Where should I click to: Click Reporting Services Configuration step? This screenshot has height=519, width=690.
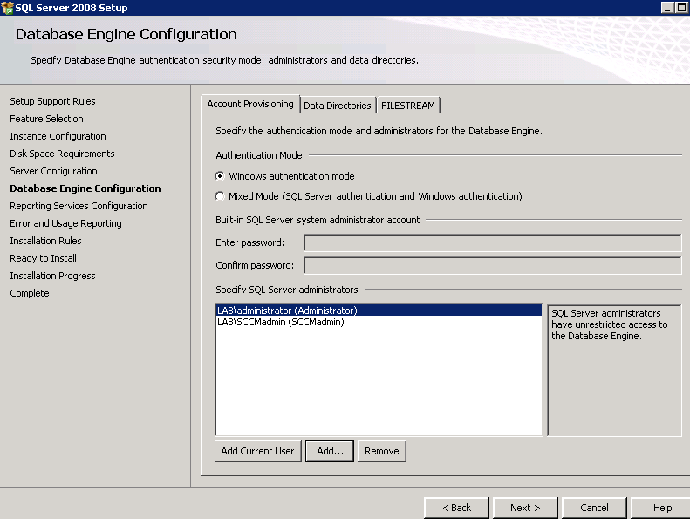click(79, 206)
